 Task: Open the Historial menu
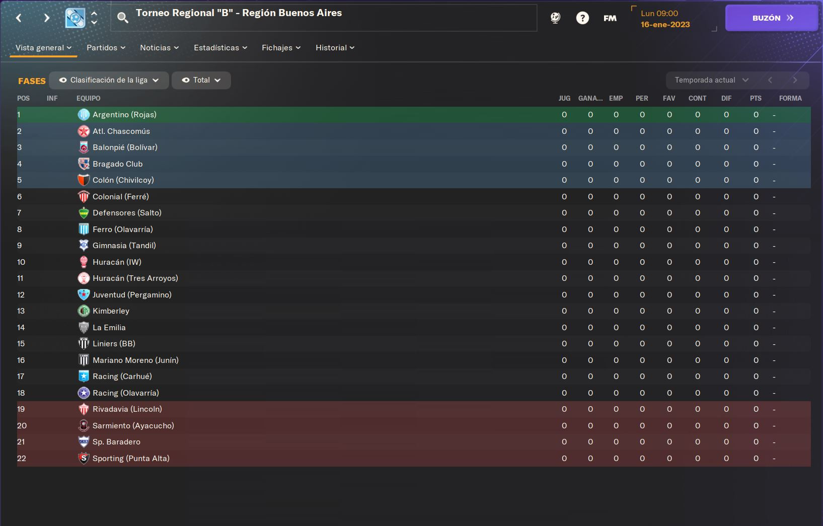(335, 47)
